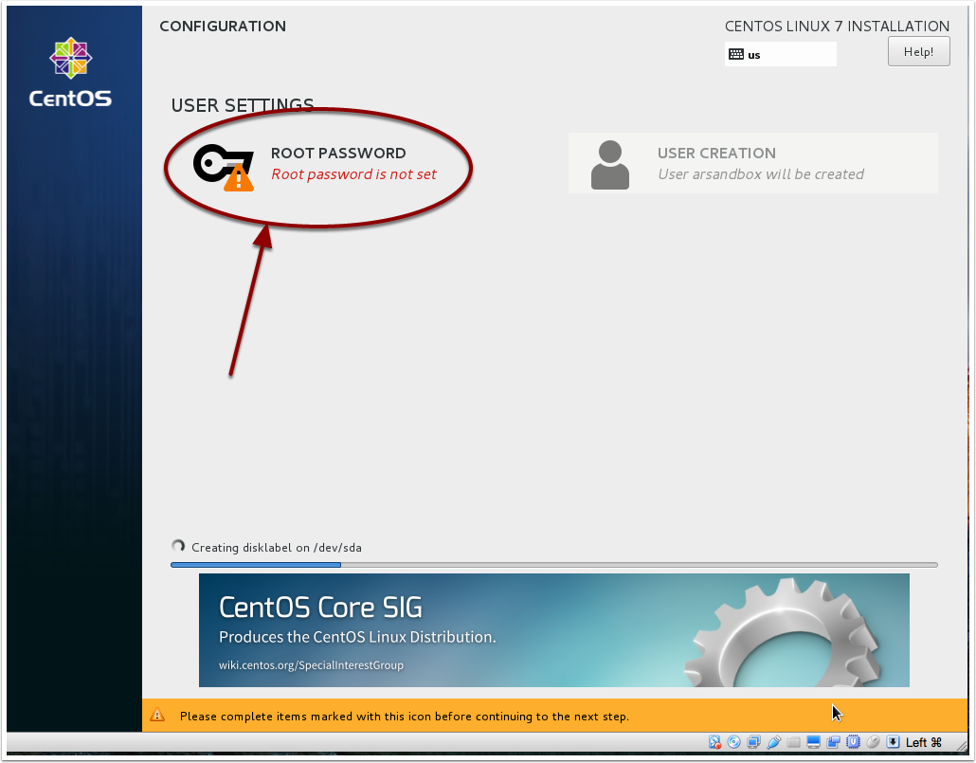Click VirtualBox optical disc status icon
Image resolution: width=976 pixels, height=763 pixels.
pyautogui.click(x=733, y=742)
